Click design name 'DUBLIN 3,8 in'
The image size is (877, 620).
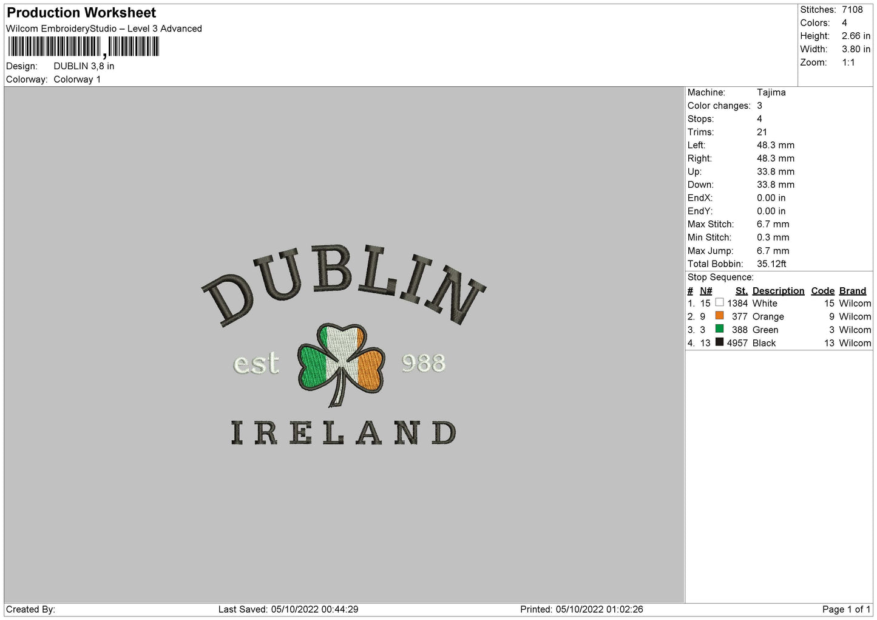84,66
